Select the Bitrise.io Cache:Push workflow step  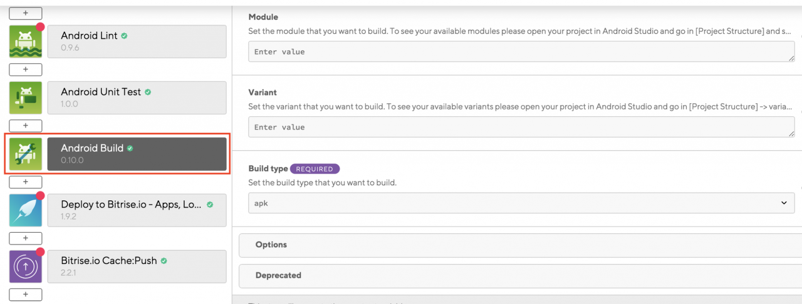(x=137, y=266)
